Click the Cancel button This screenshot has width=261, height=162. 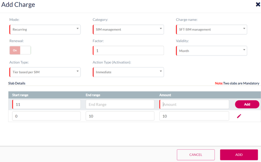[x=196, y=155]
